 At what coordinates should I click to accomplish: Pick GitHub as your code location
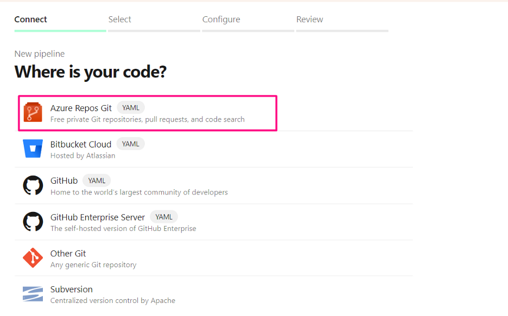coord(64,180)
